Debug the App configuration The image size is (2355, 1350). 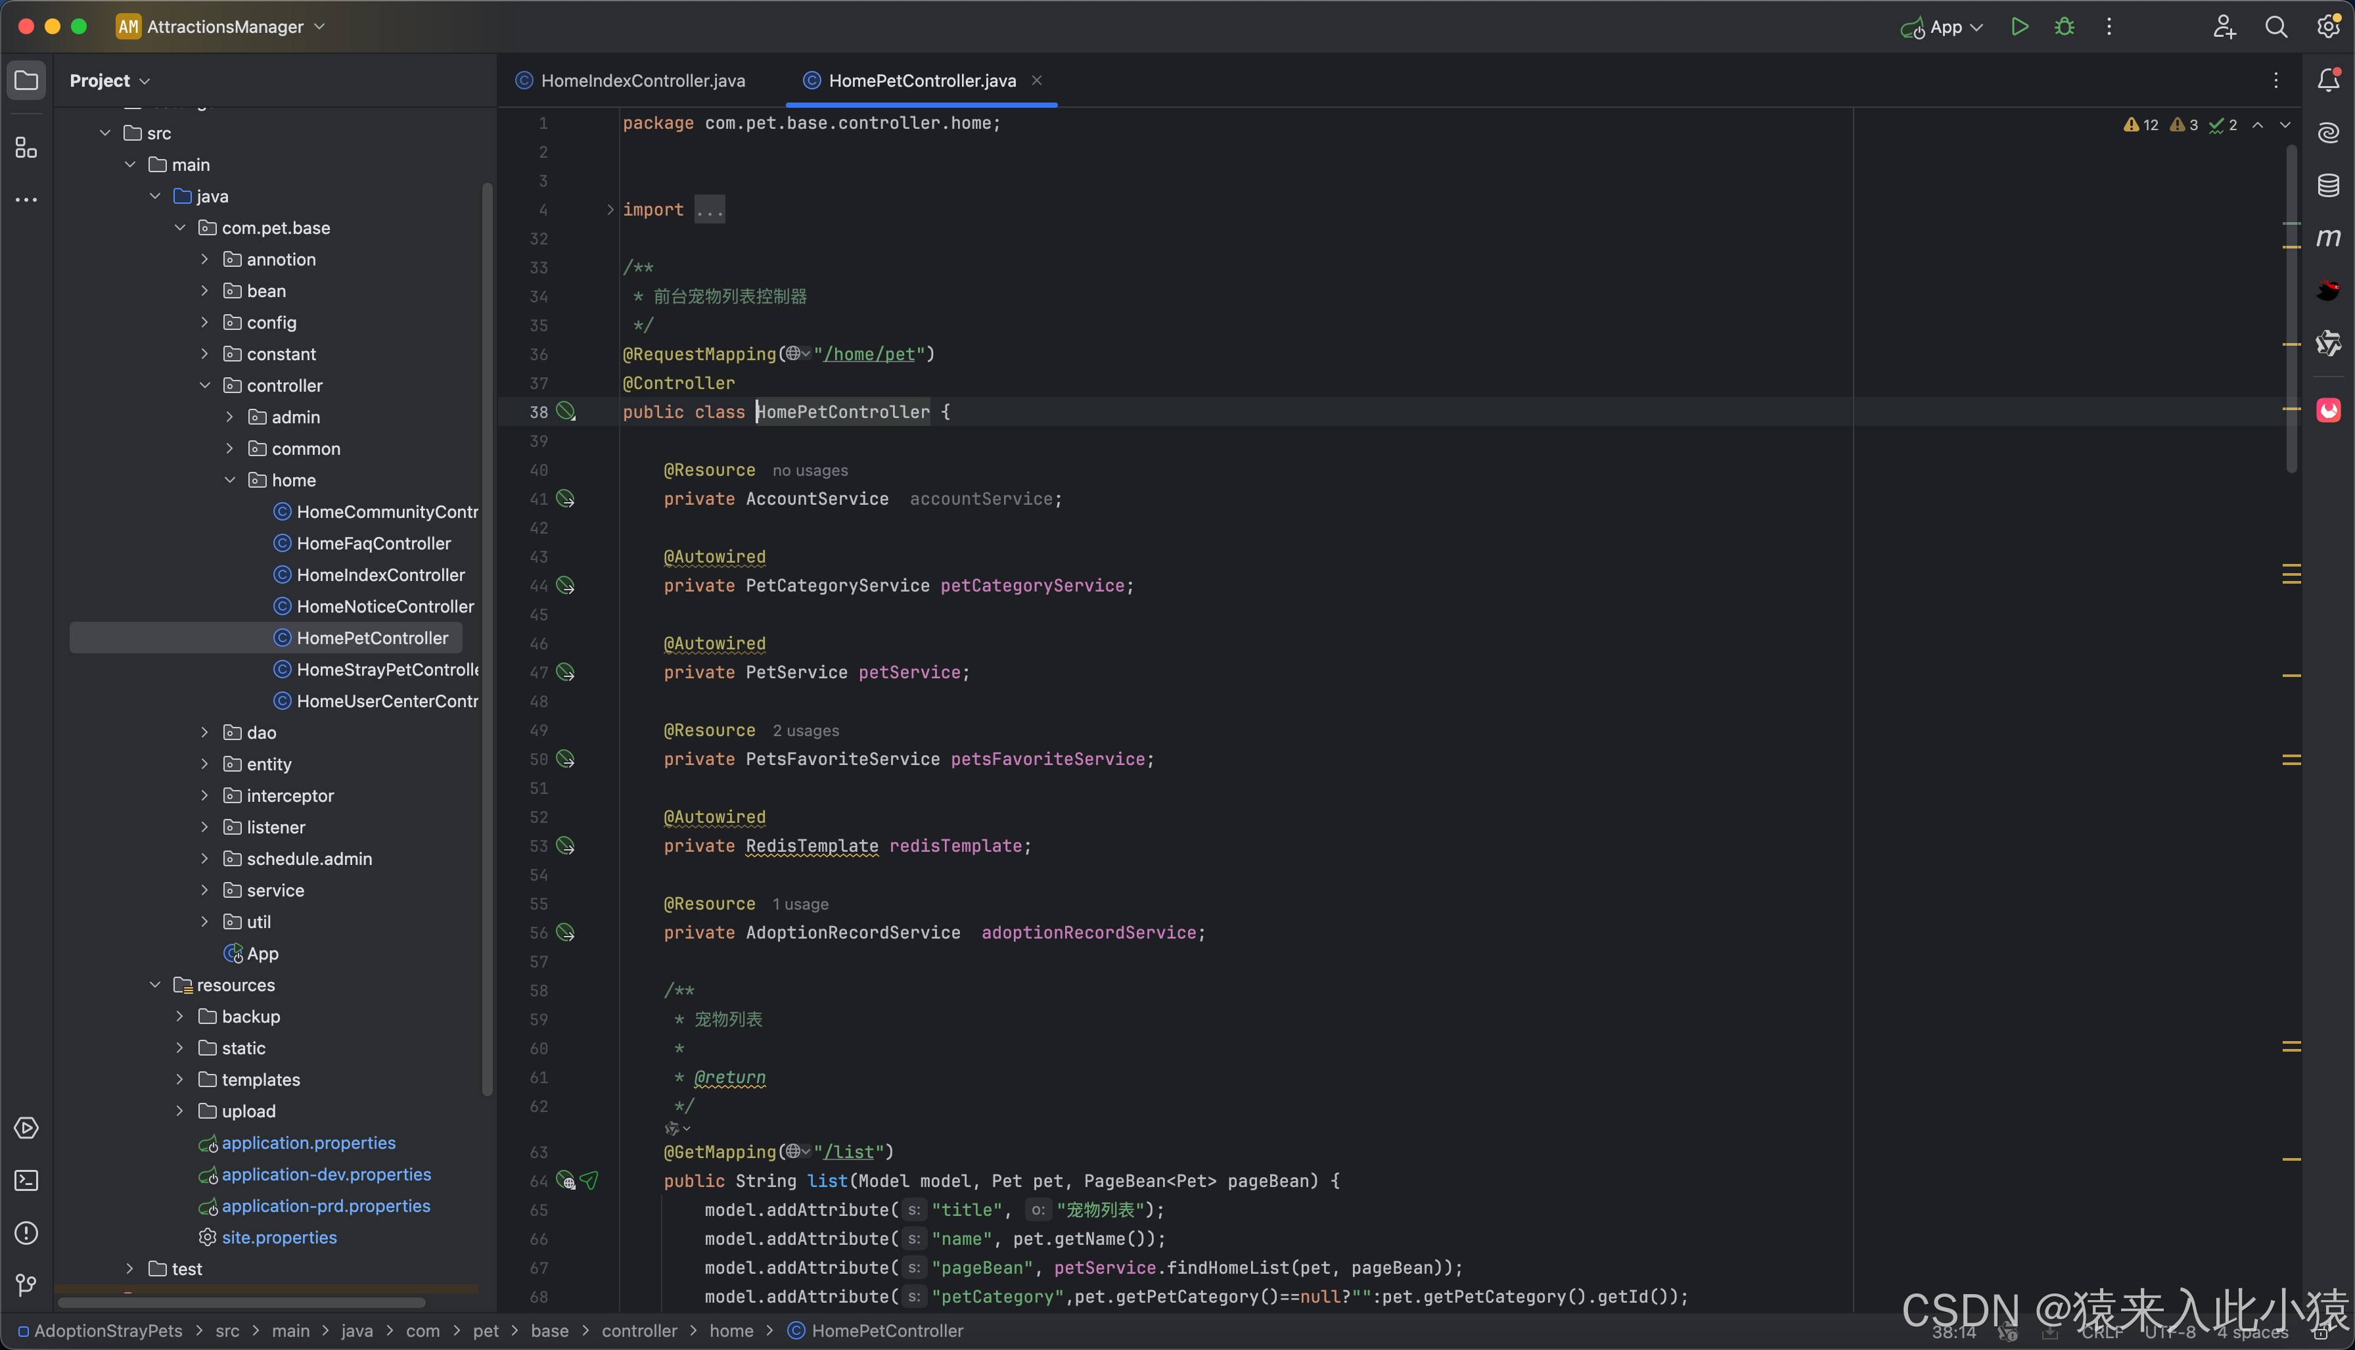tap(2064, 27)
